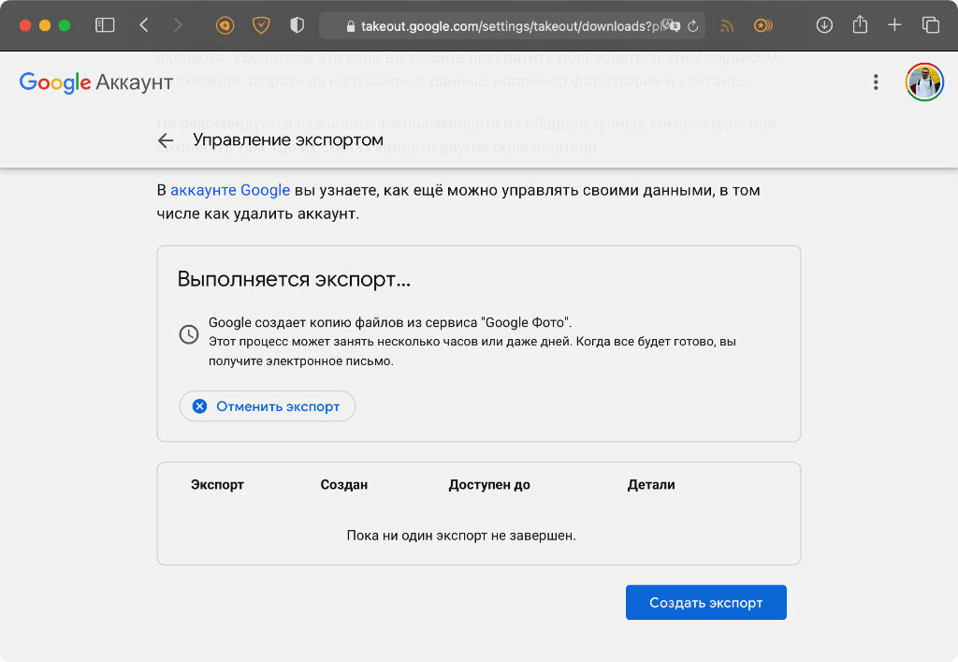The width and height of the screenshot is (958, 662).
Task: Click the Создать экспорт button
Action: (705, 603)
